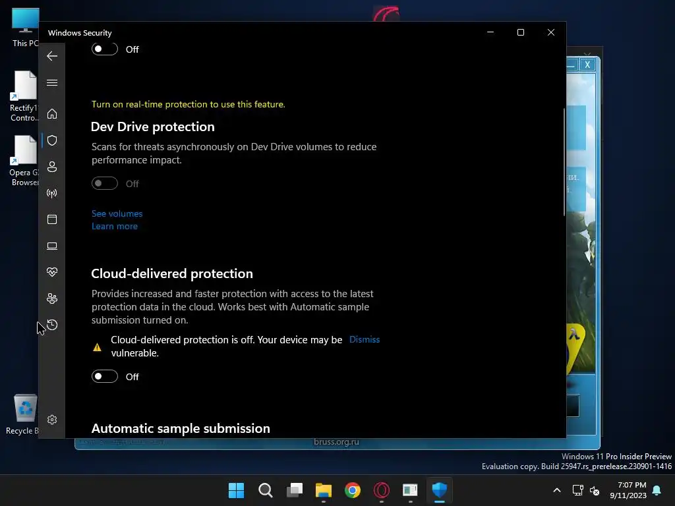Click the Windows Security scrollbar thumb
This screenshot has width=675, height=506.
[x=564, y=162]
